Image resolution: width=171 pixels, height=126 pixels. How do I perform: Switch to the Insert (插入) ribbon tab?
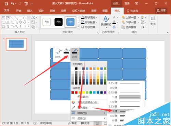(30, 11)
